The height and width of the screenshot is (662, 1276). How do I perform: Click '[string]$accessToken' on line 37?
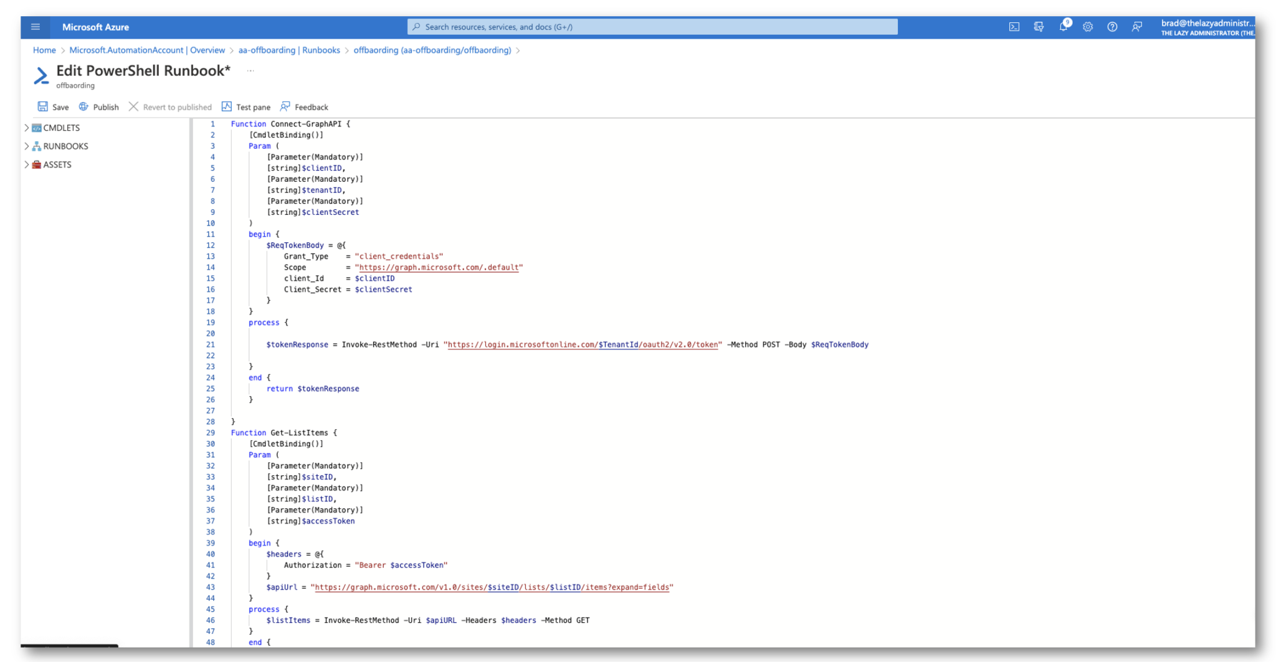click(x=311, y=521)
